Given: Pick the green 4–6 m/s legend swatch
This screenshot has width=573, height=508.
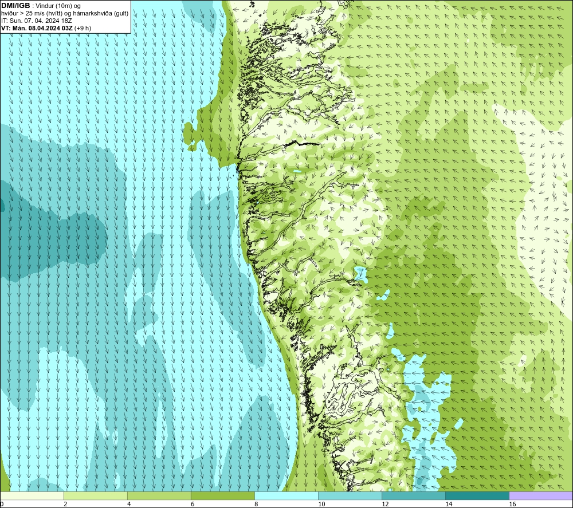Looking at the screenshot, I should click(x=159, y=495).
